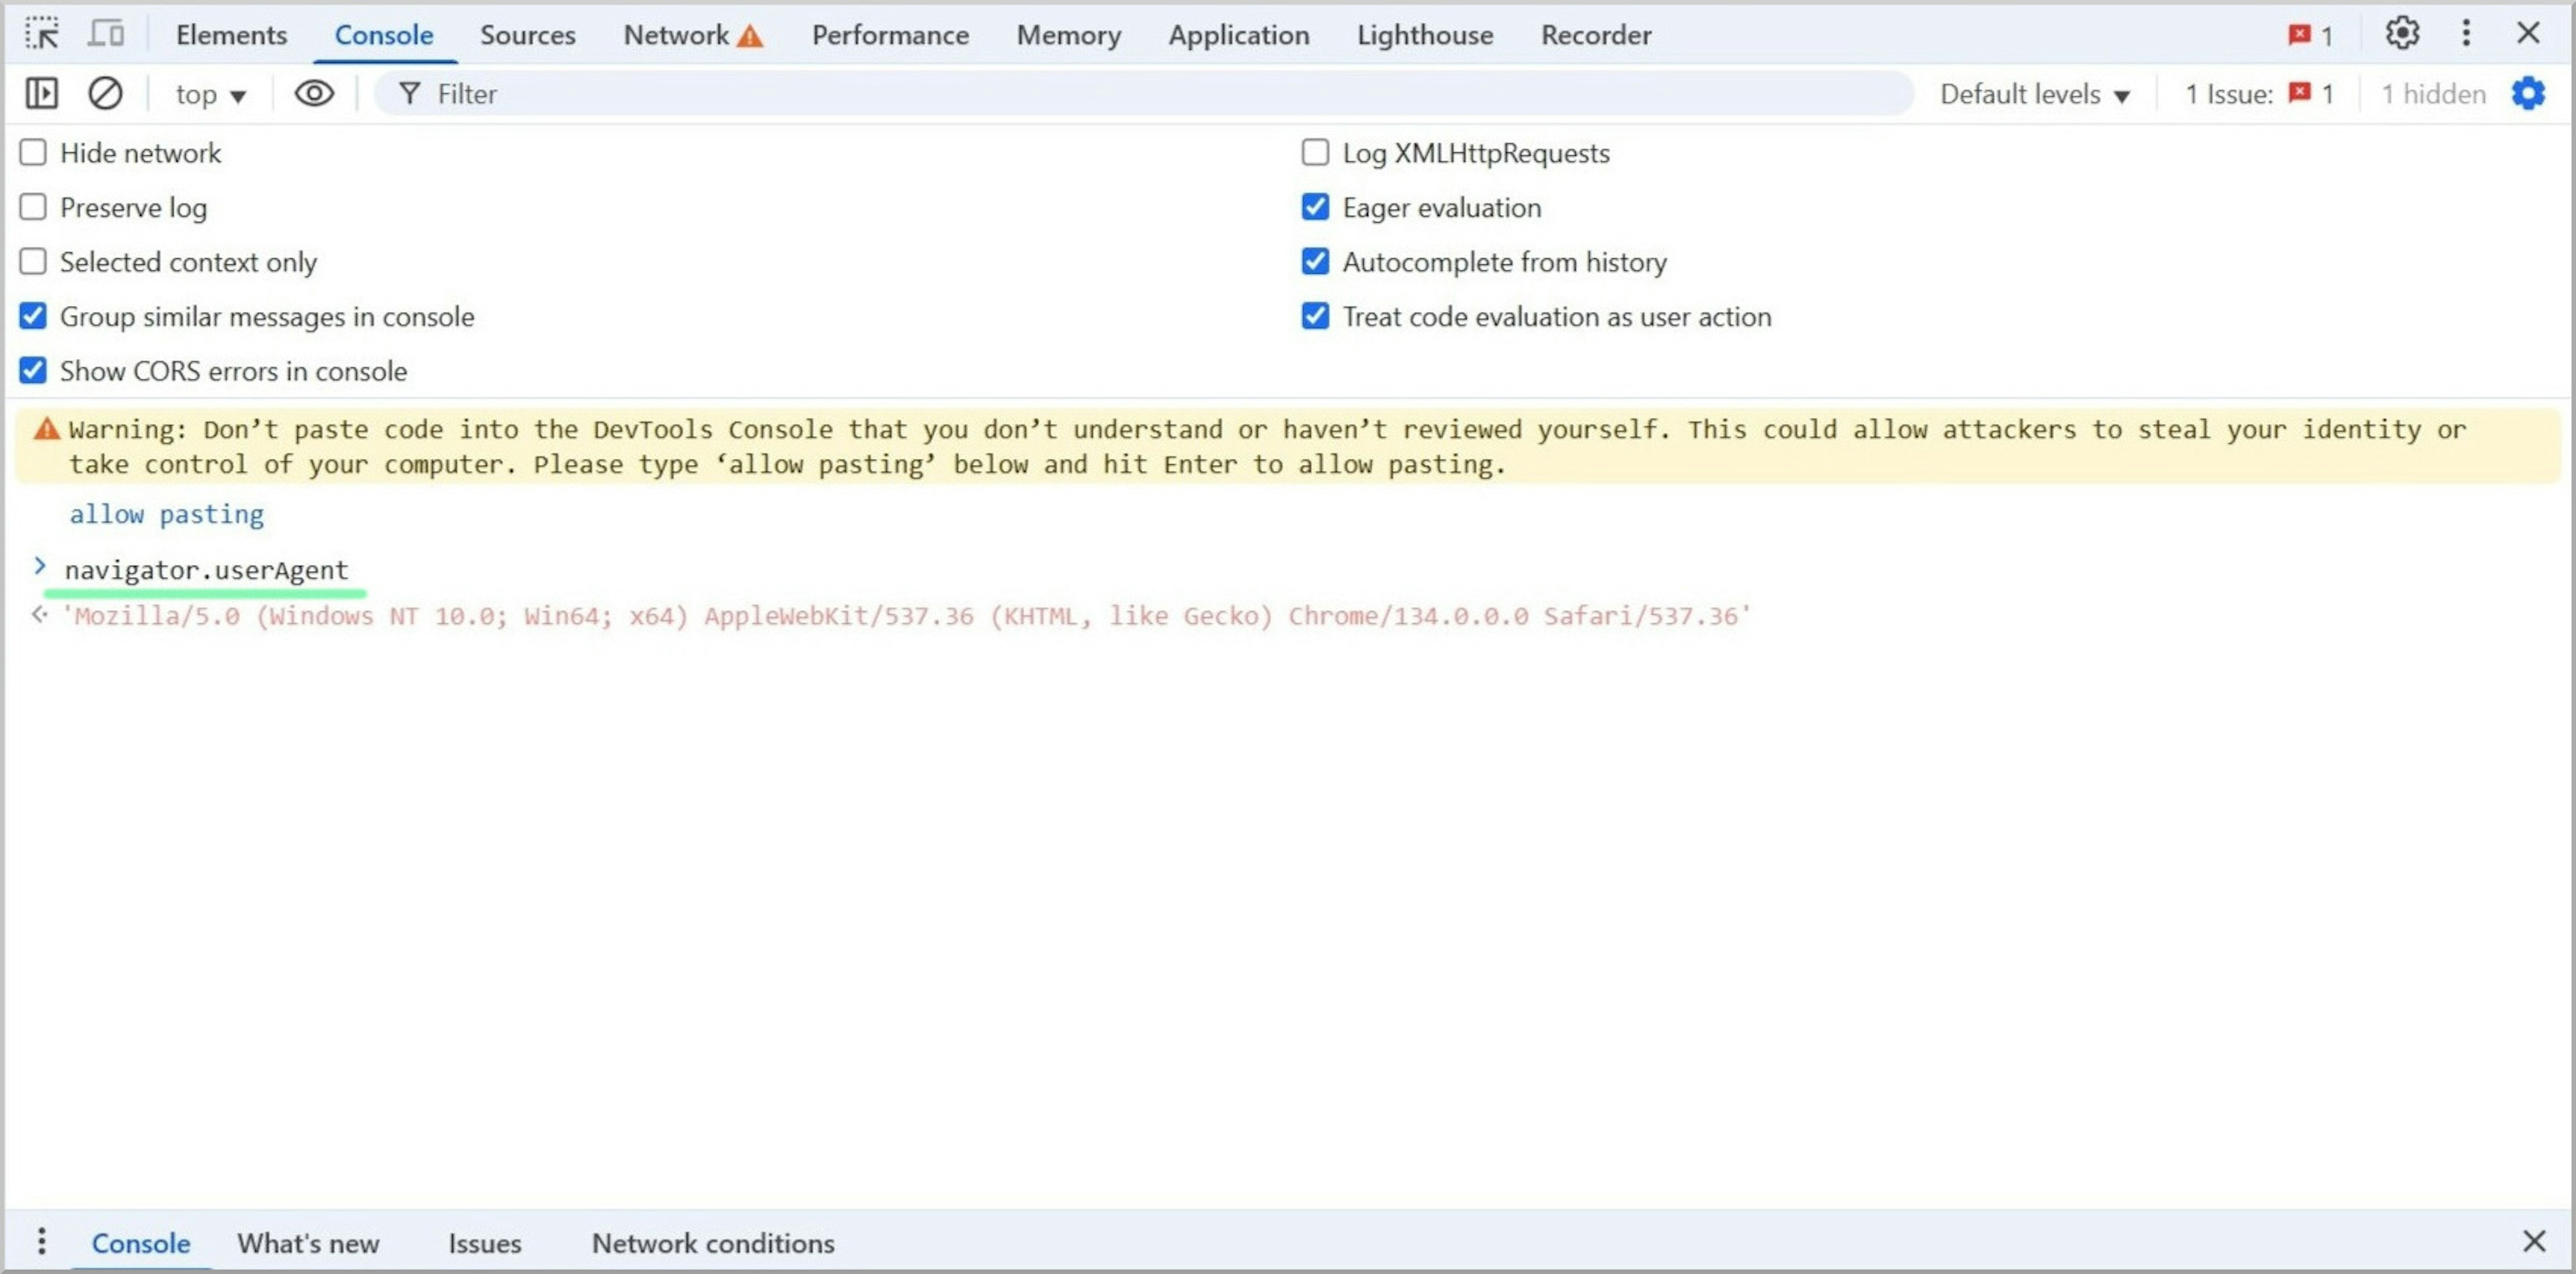Open the three-dot customize DevTools menu
This screenshot has height=1274, width=2576.
[x=2466, y=34]
